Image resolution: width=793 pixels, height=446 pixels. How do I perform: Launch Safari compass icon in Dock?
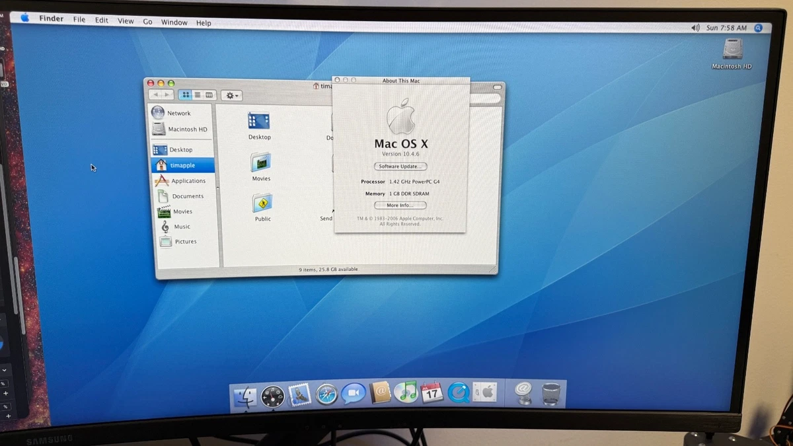326,394
